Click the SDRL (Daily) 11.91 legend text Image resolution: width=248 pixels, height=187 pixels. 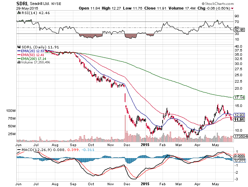click(x=40, y=47)
